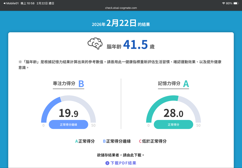The width and height of the screenshot is (242, 168).
Task: Click the 欲儲存結果者，請由此下載 text
Action: pos(121,155)
